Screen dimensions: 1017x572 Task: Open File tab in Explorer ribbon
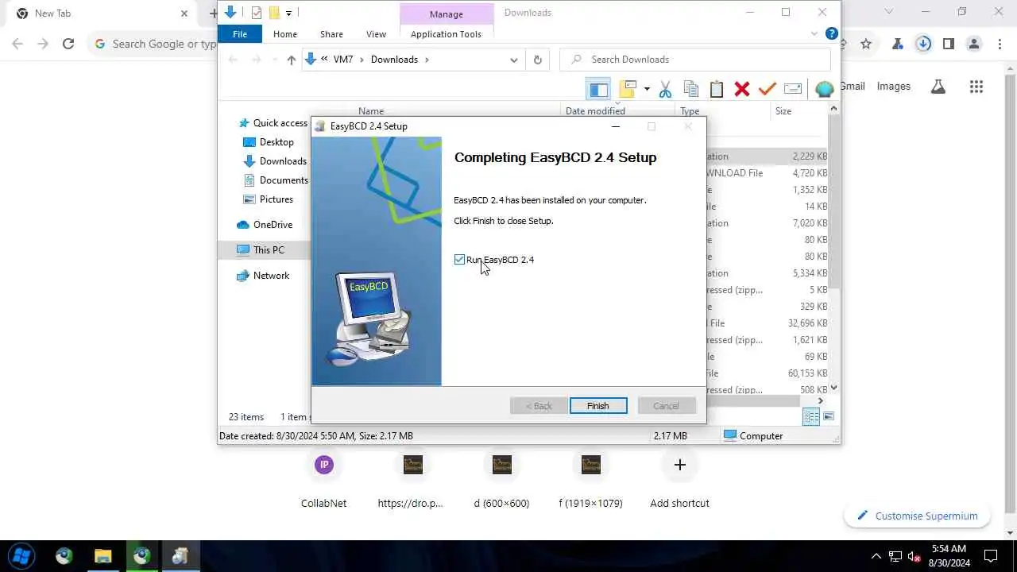click(x=239, y=34)
